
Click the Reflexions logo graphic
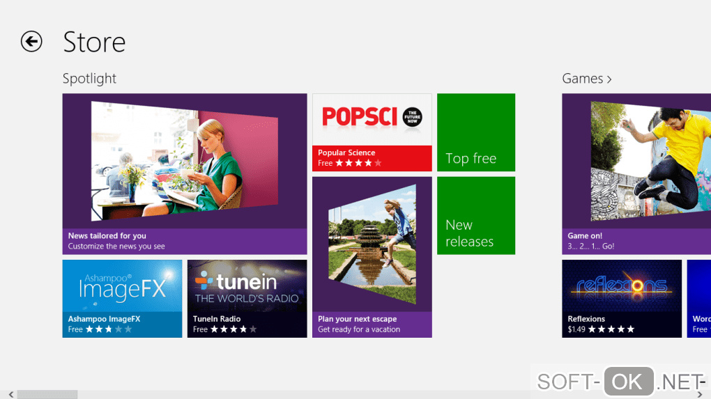622,286
